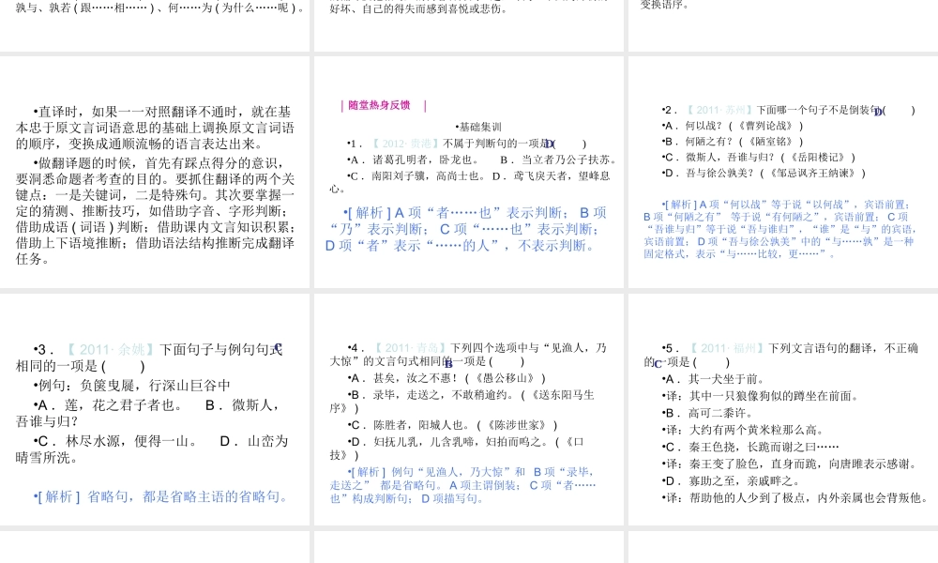This screenshot has width=938, height=563.
Task: Click option C．秦王色挠，长跪而谢之曰
Action: [x=750, y=447]
